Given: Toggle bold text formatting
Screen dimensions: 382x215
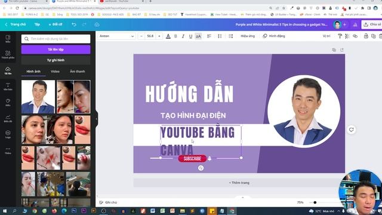Looking at the screenshot, I should 175,36.
